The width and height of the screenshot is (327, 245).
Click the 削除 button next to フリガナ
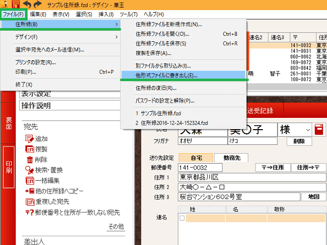(x=299, y=141)
